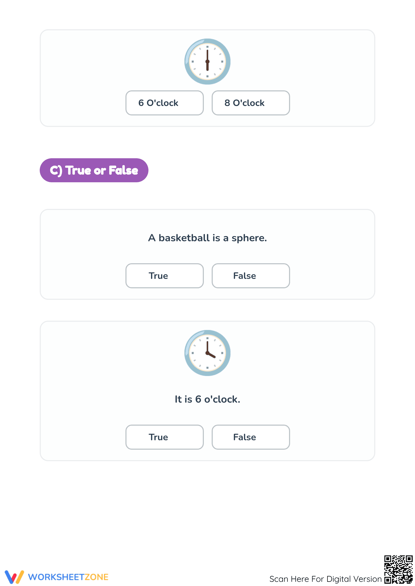Click the clock showing four o'clock
The height and width of the screenshot is (586, 415).
coord(208,353)
